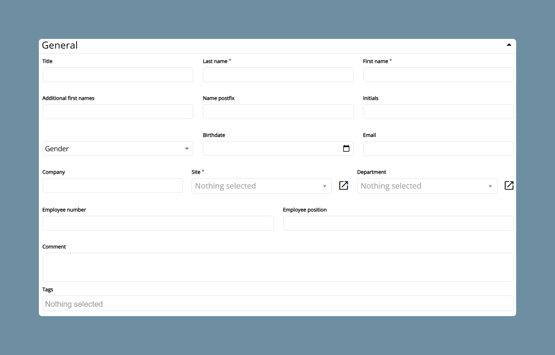
Task: Open the Gender dropdown
Action: (118, 149)
